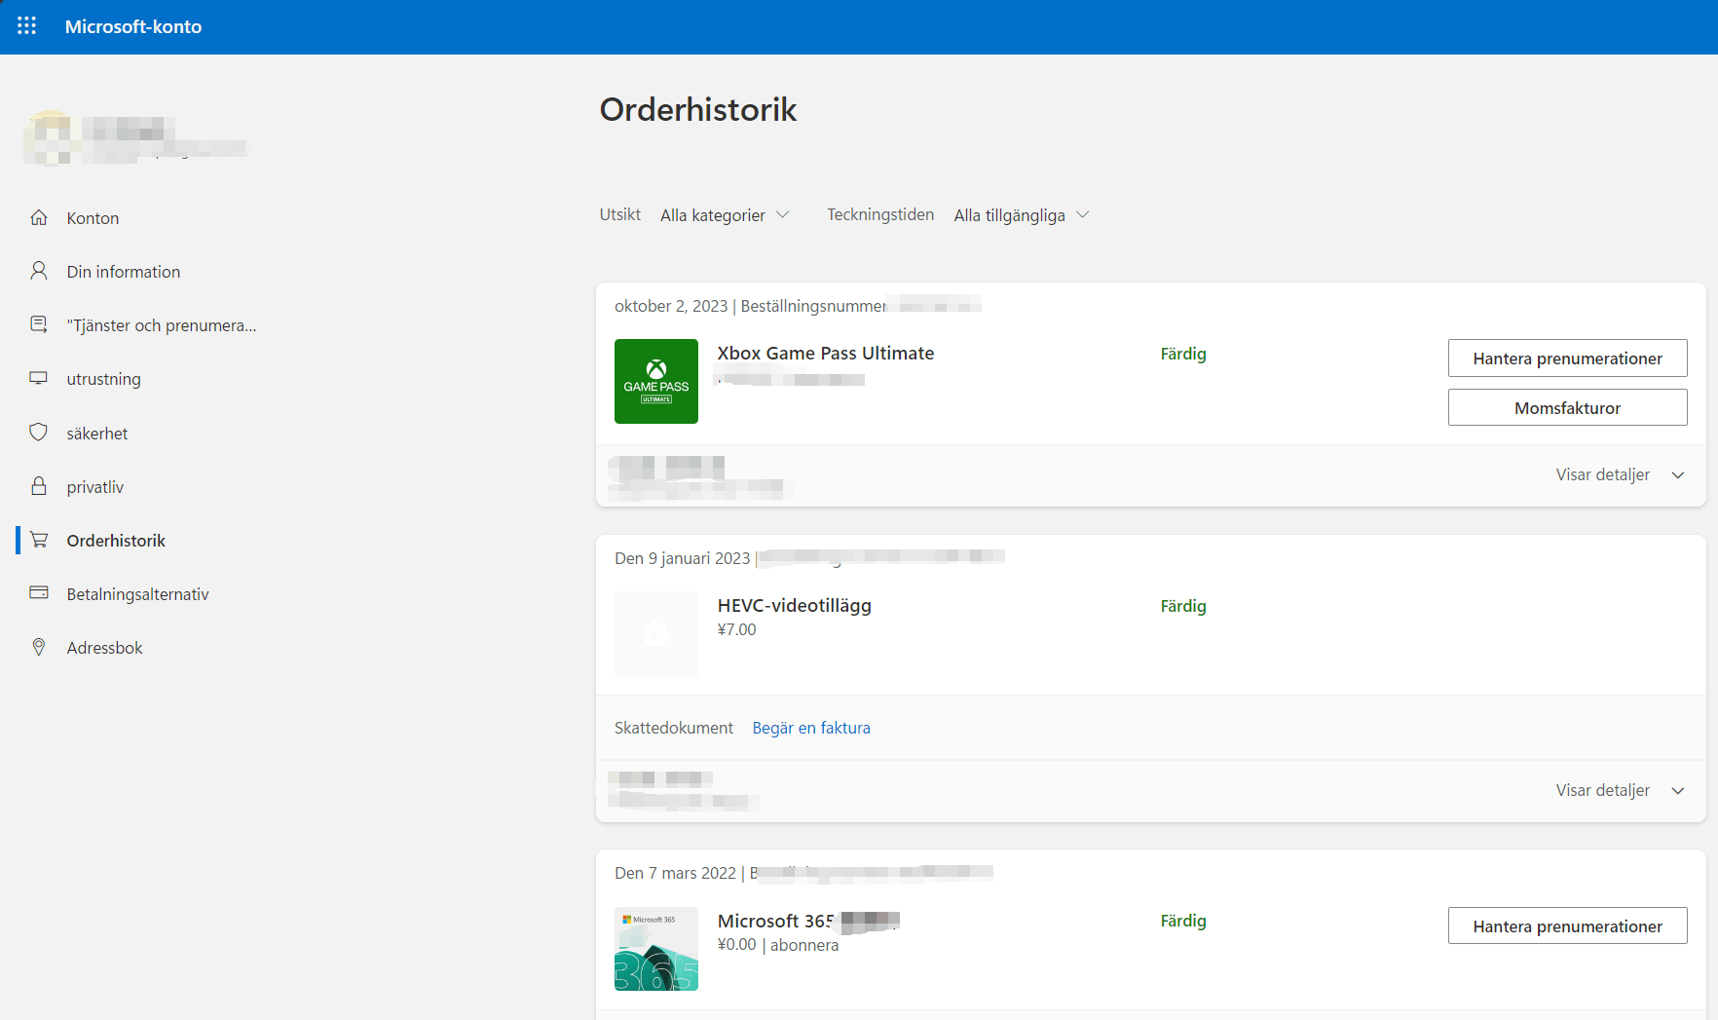This screenshot has height=1020, width=1718.
Task: Click the Adressbok location pin icon
Action: 39,647
